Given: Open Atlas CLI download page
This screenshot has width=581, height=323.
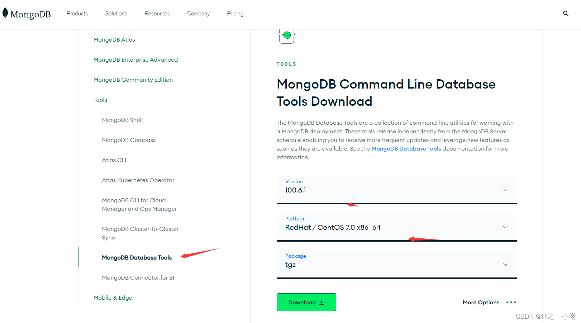Looking at the screenshot, I should tap(114, 160).
